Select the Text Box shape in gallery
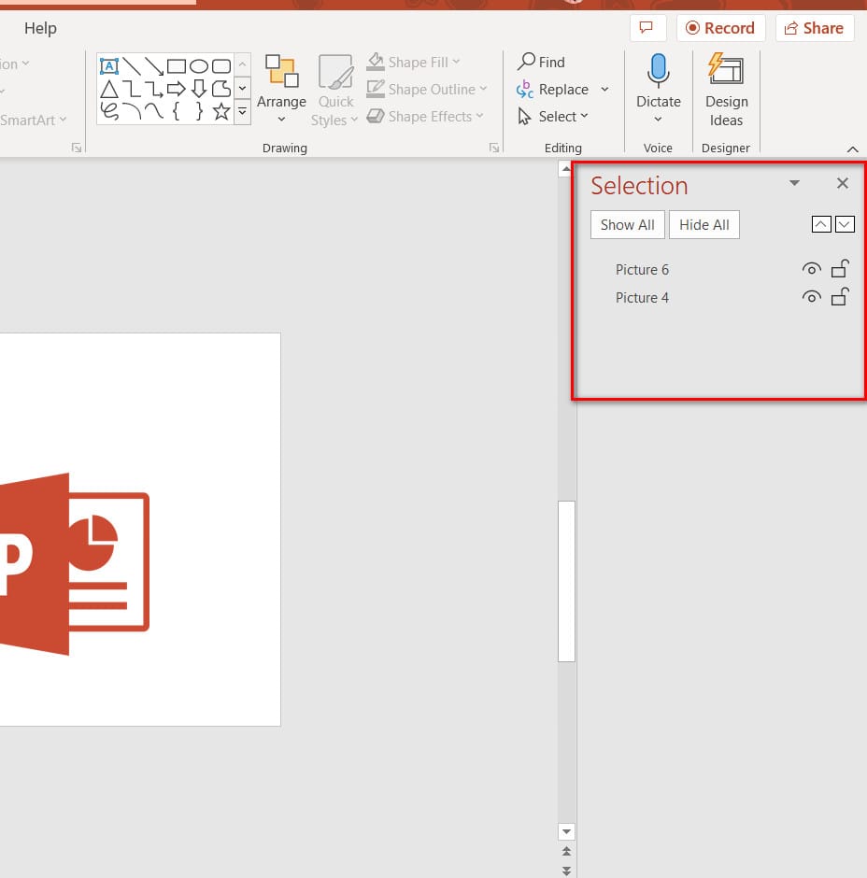The image size is (867, 878). [x=109, y=66]
